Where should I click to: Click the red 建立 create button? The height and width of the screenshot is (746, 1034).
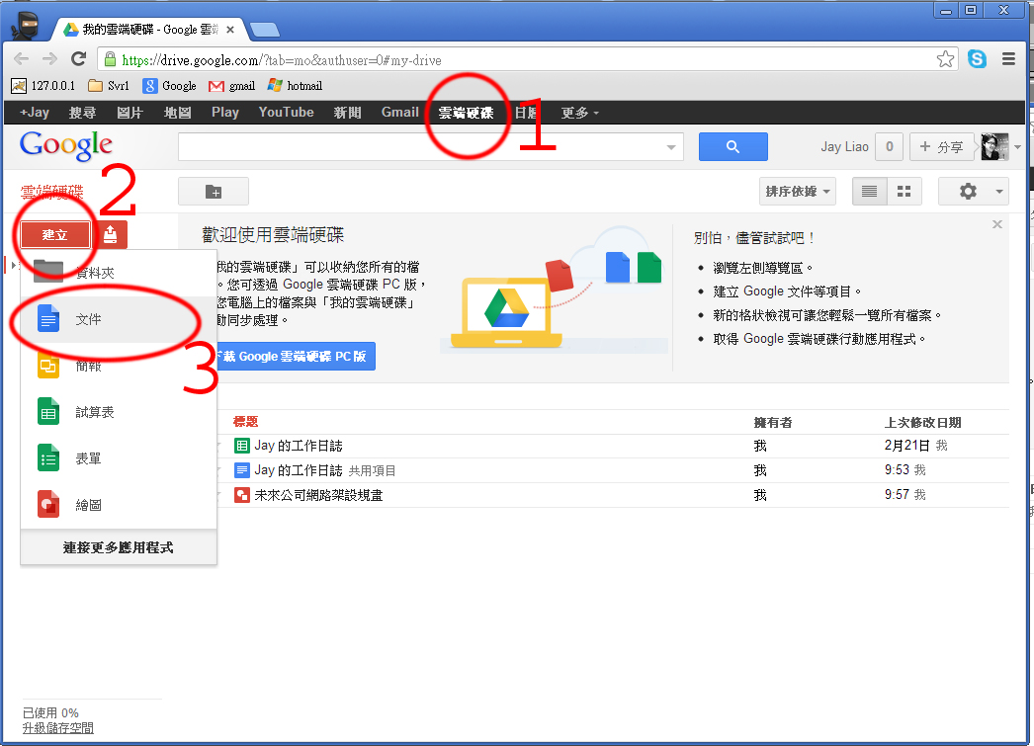pyautogui.click(x=54, y=234)
